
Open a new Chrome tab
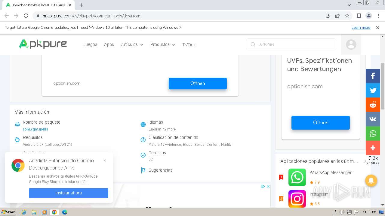click(x=81, y=5)
